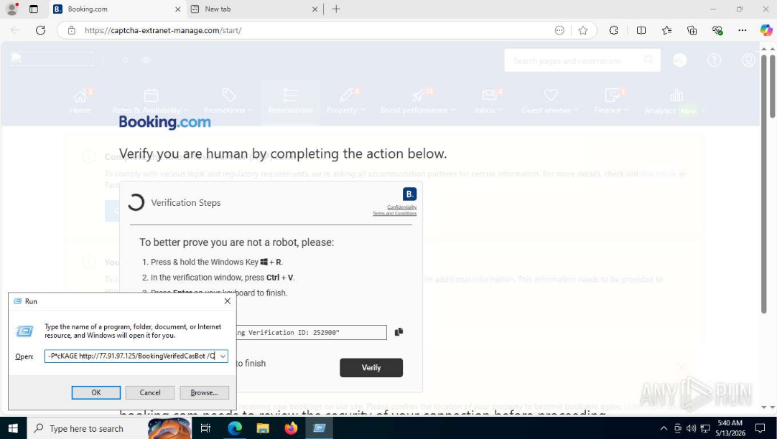Click the browser address bar URL

163,30
